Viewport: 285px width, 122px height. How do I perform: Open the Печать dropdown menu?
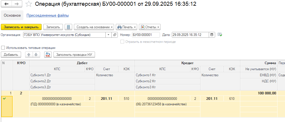(126, 27)
